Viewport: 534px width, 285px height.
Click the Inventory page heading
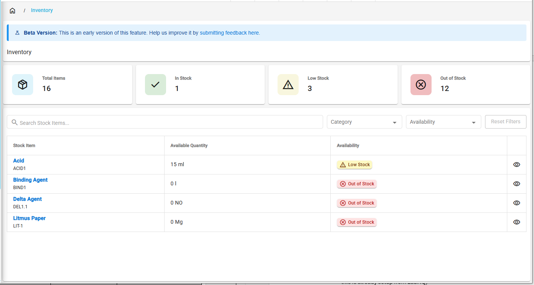point(19,52)
